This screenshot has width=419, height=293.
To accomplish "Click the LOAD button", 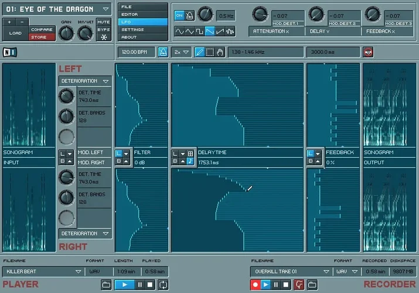I will [x=15, y=33].
